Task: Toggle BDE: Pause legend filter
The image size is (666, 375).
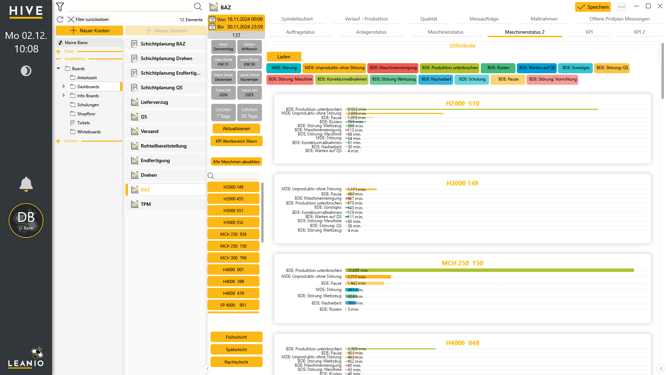Action: coord(508,80)
